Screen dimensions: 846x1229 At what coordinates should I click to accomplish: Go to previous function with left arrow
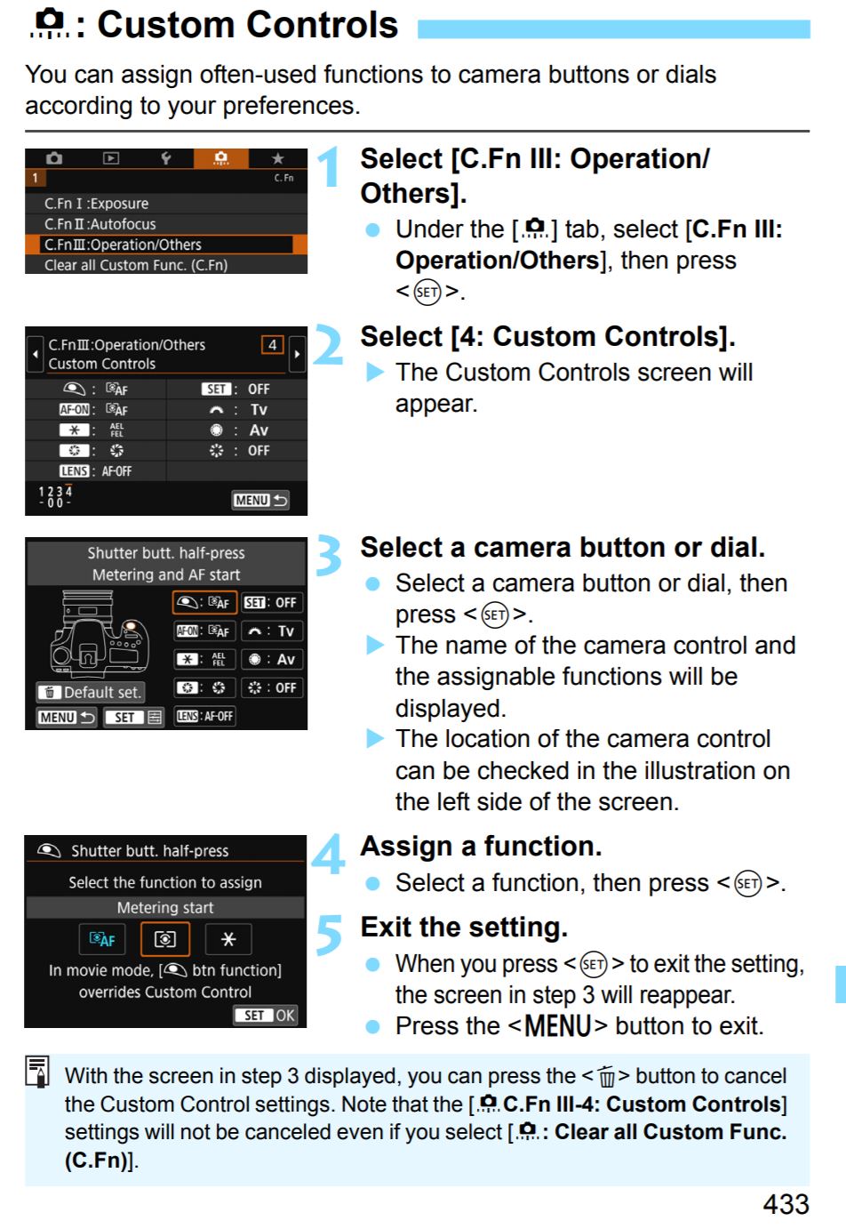click(x=35, y=354)
